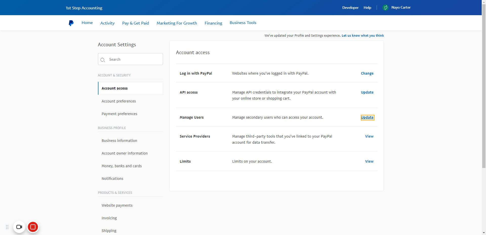Open the Business Tools menu
This screenshot has width=486, height=235.
[243, 23]
